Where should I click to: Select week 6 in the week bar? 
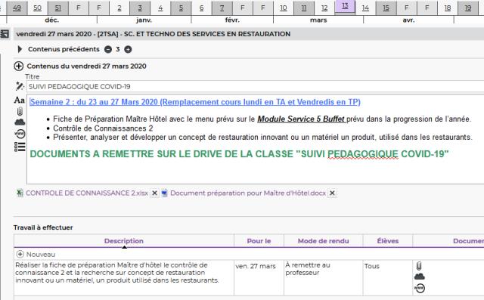point(201,8)
